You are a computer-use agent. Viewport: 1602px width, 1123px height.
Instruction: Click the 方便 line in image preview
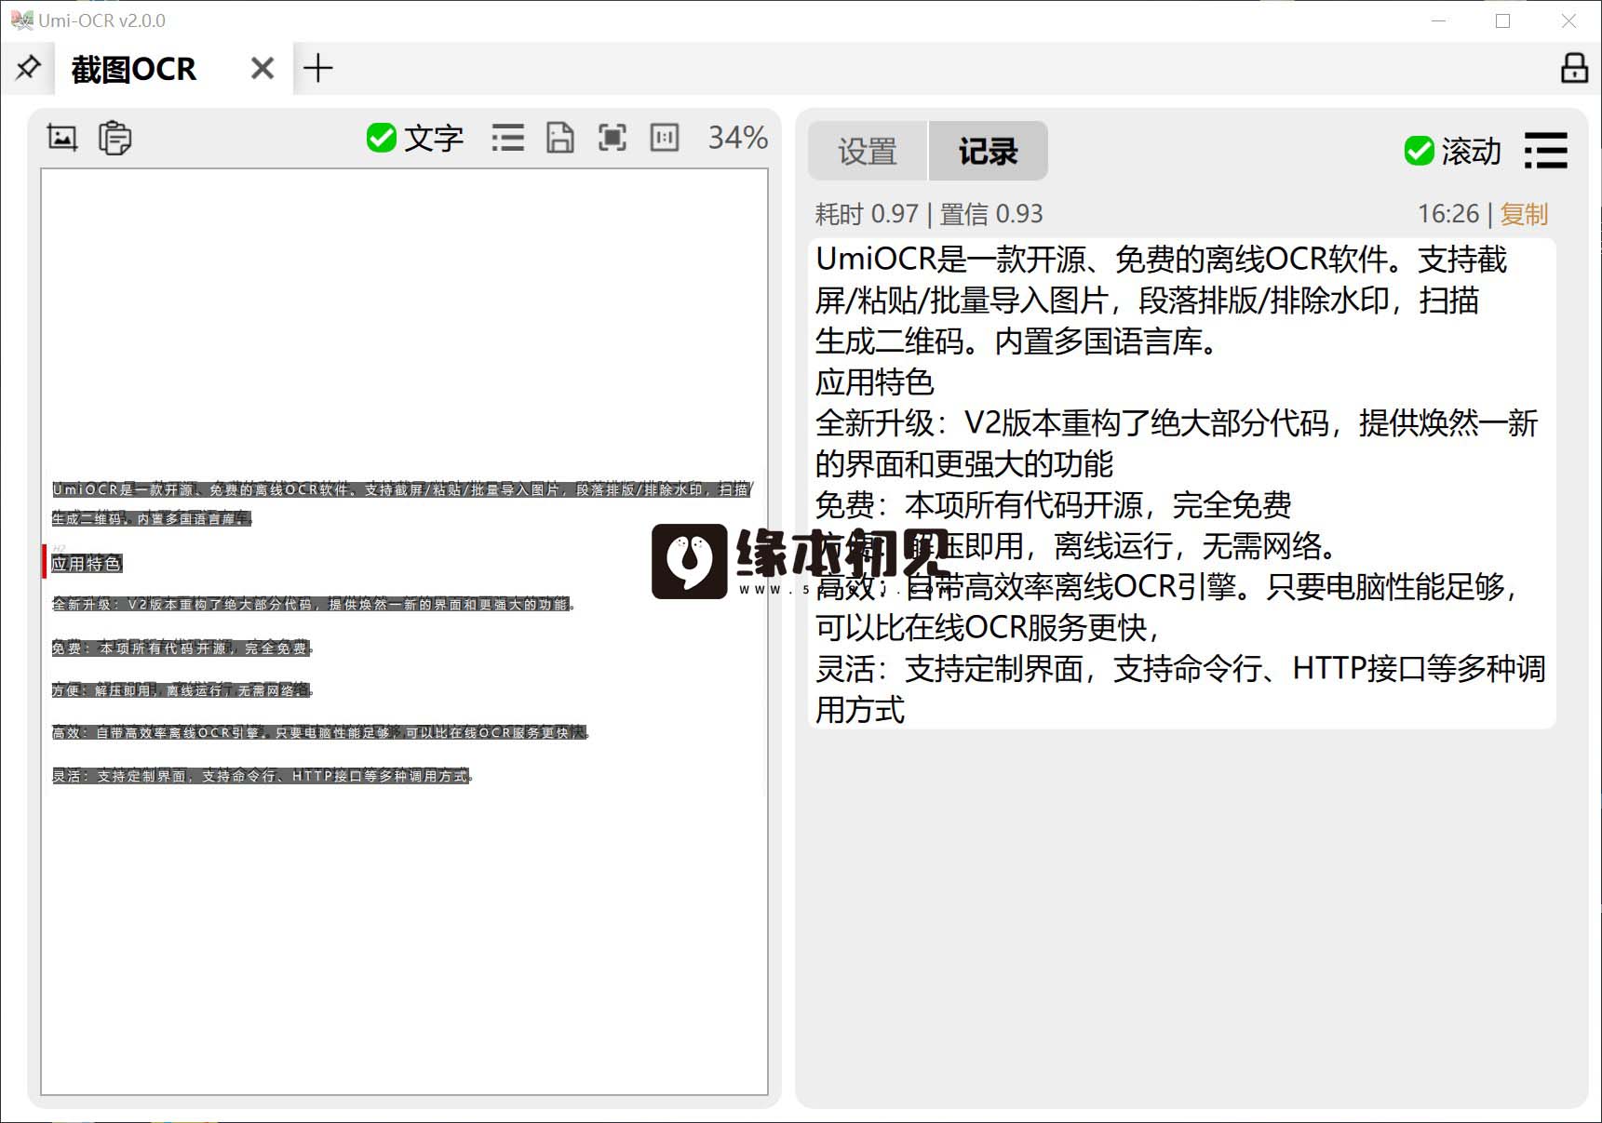tap(182, 690)
